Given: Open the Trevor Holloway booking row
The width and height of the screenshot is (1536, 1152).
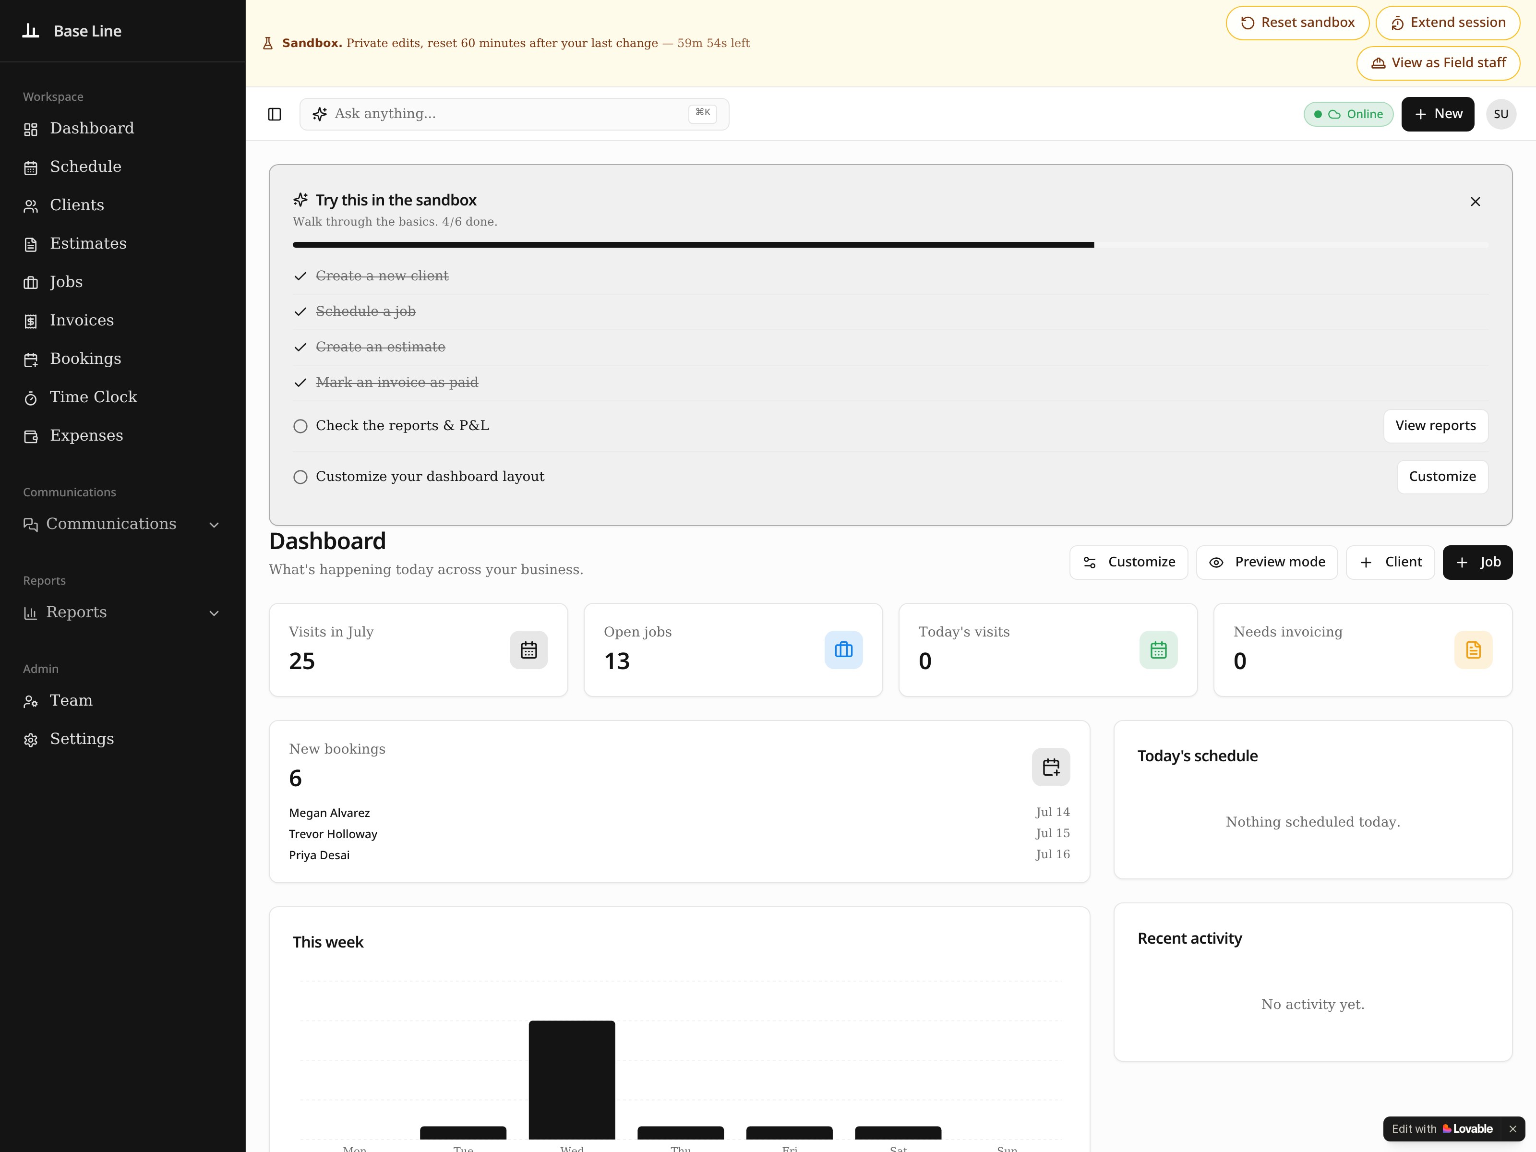Looking at the screenshot, I should (679, 834).
